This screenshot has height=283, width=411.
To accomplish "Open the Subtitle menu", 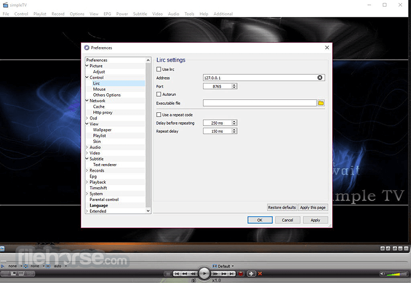I will point(140,14).
